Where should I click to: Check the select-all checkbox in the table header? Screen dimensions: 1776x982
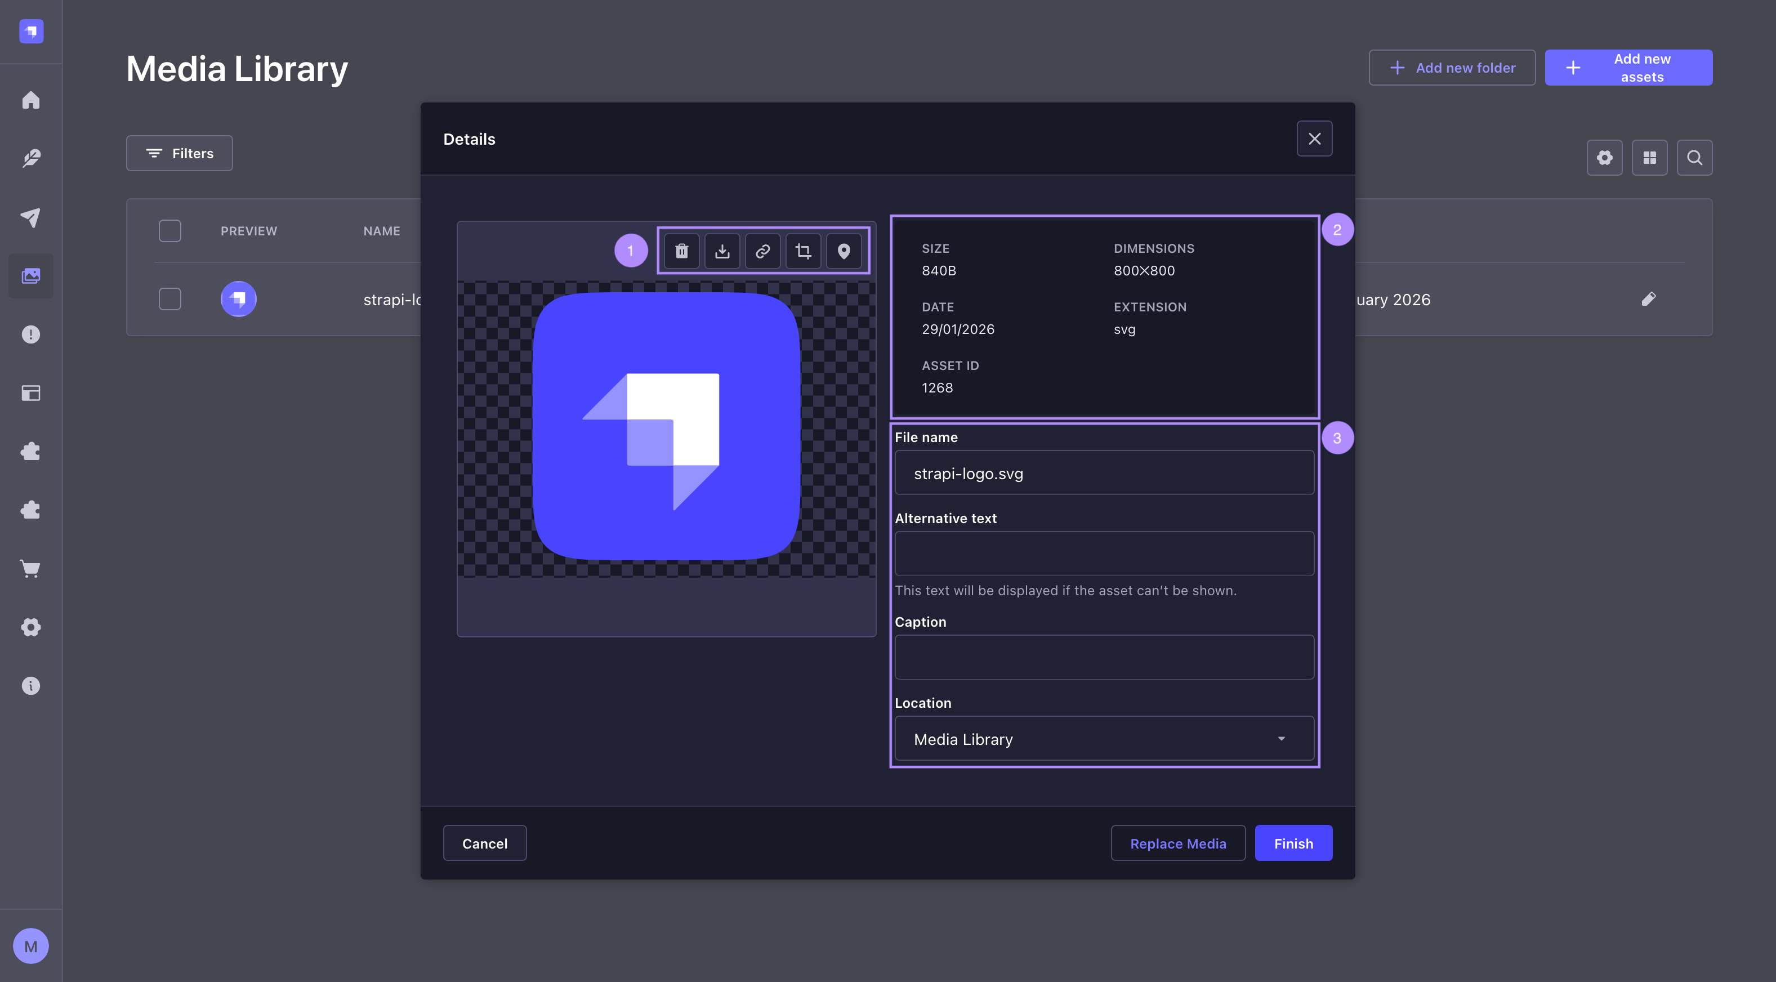[x=169, y=230]
